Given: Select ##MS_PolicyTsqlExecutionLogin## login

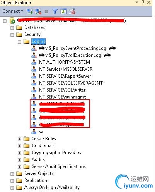Looking at the screenshot, I should (x=75, y=55).
